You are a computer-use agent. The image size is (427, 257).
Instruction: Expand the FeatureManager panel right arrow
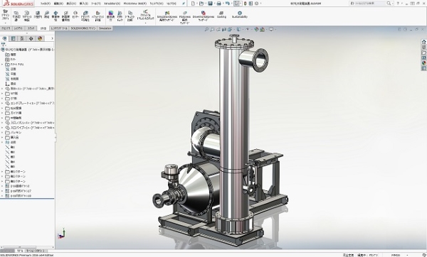coord(52,38)
